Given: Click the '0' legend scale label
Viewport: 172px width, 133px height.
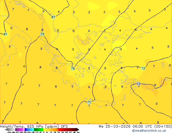Looking at the screenshot, I should tap(44, 132).
